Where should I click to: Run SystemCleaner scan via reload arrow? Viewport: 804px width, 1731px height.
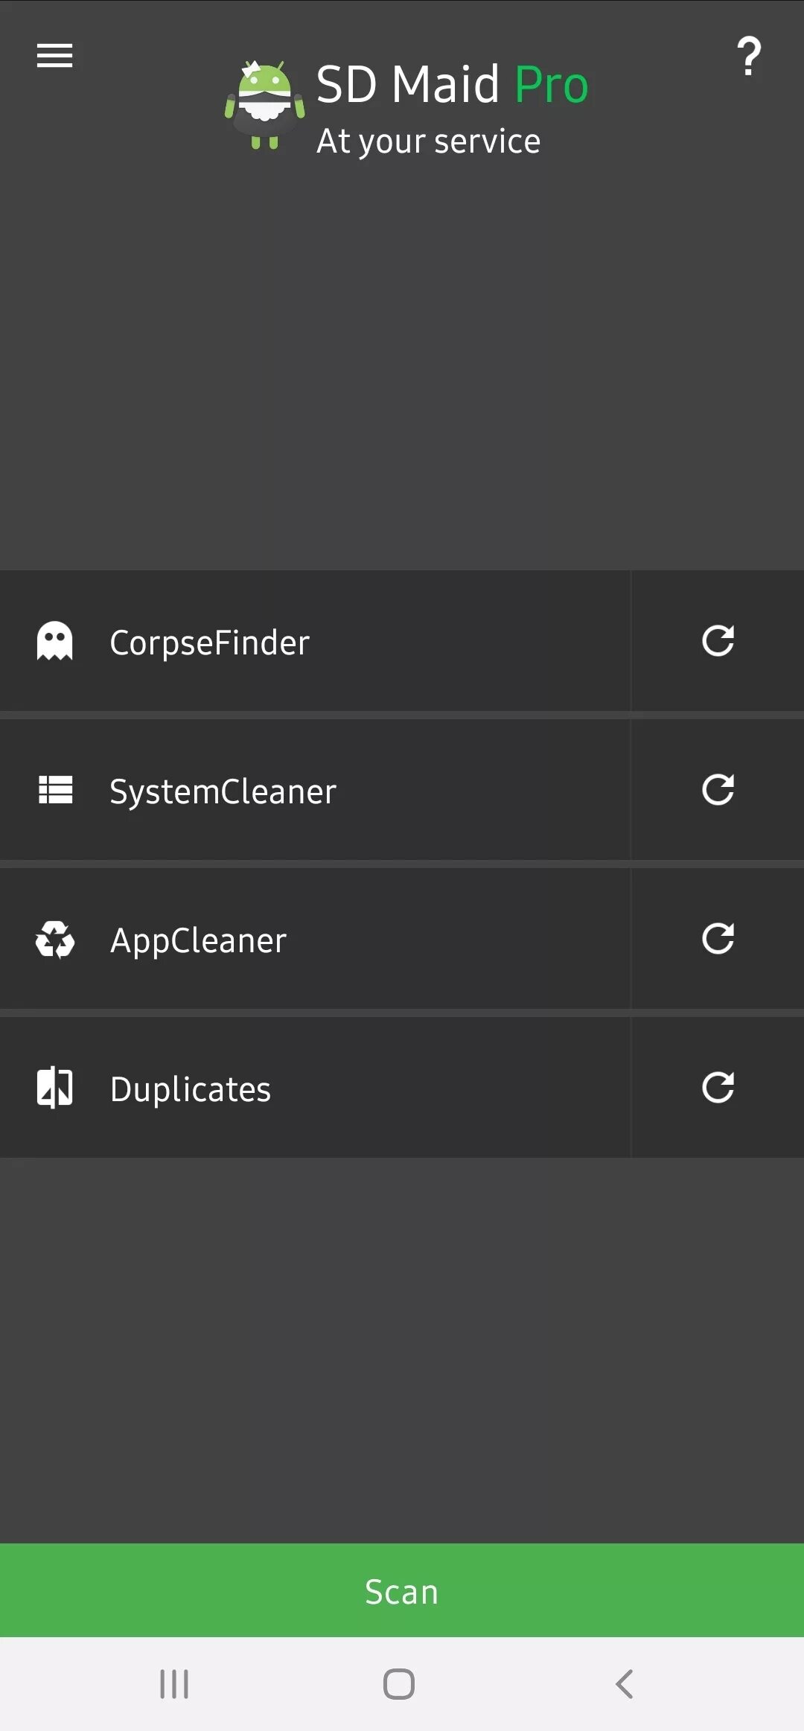tap(718, 789)
